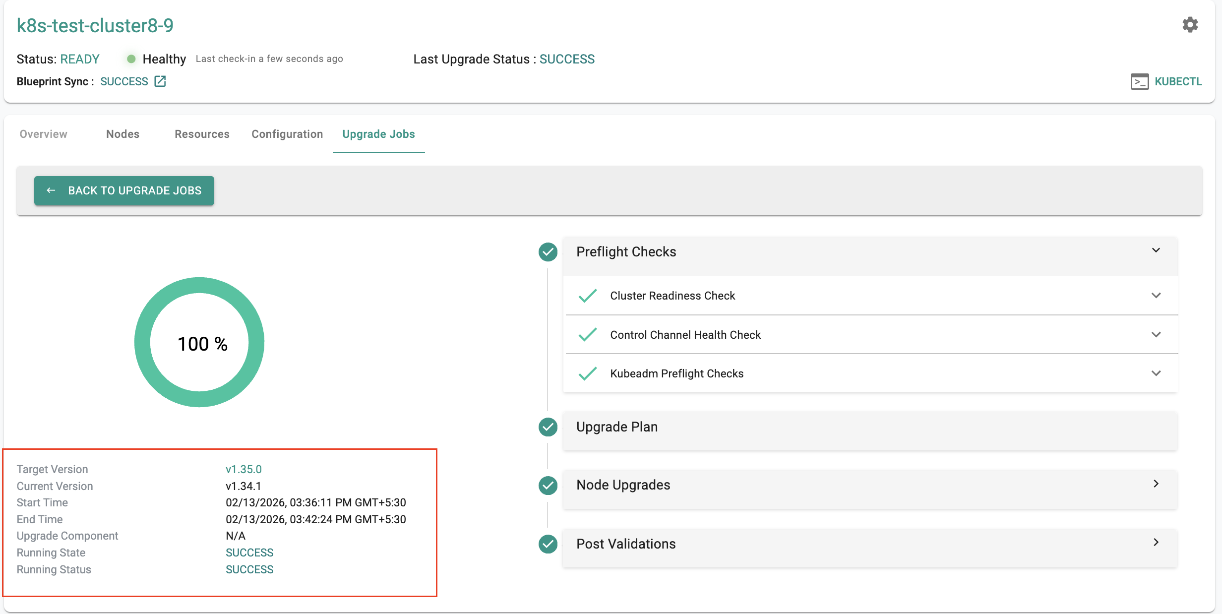Open the Configuration tab
Viewport: 1222px width, 614px height.
point(287,134)
